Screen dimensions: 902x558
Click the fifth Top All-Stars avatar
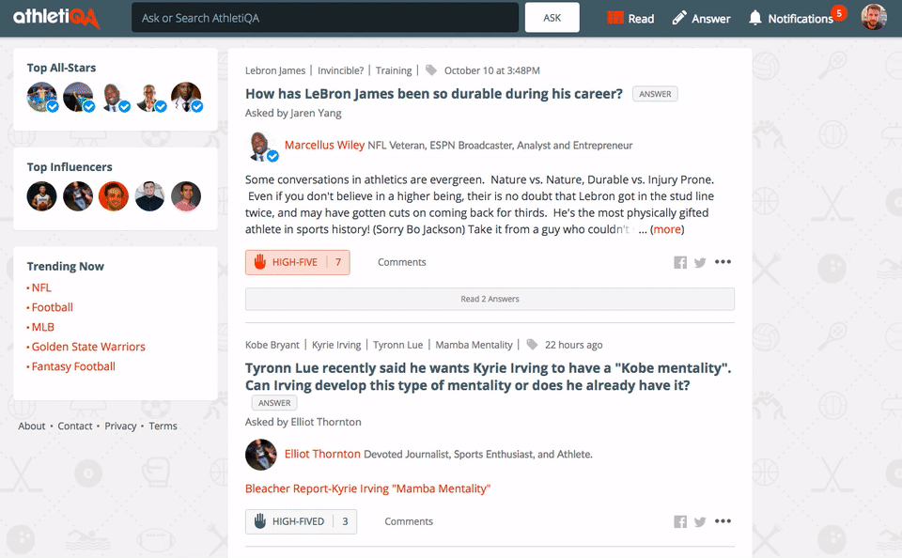[186, 97]
